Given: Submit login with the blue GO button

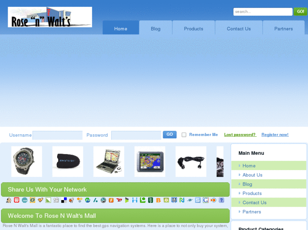Looking at the screenshot, I should point(170,135).
